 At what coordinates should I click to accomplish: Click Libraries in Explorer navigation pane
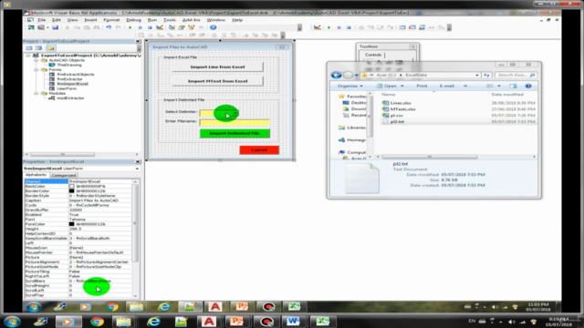point(356,128)
